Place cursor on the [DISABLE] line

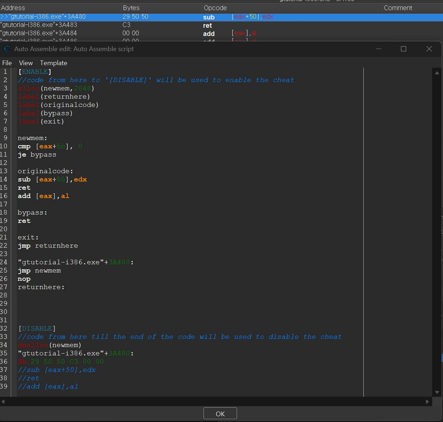point(37,328)
